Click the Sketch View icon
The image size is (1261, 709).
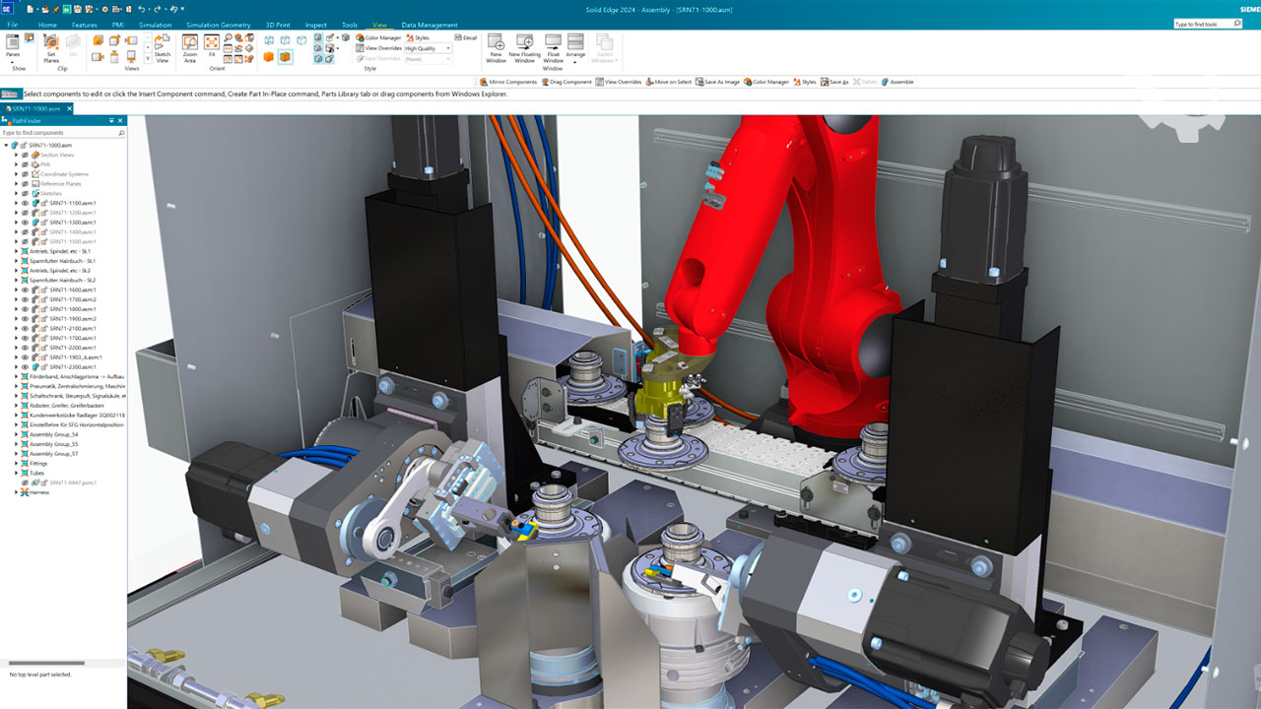click(162, 49)
